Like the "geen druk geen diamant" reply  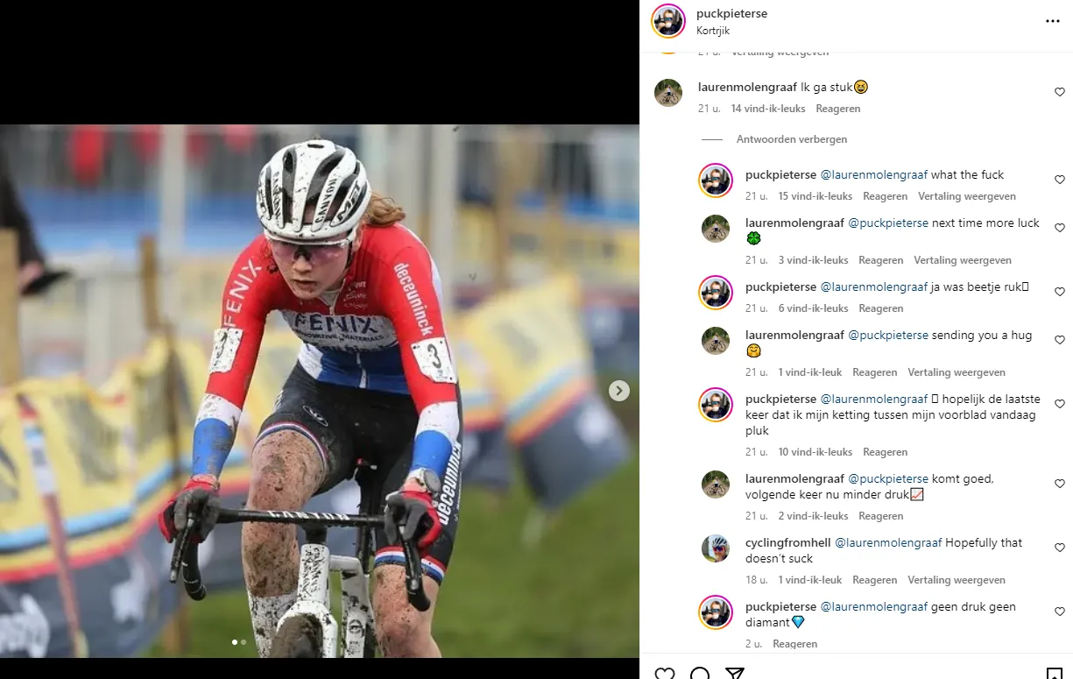[1060, 612]
